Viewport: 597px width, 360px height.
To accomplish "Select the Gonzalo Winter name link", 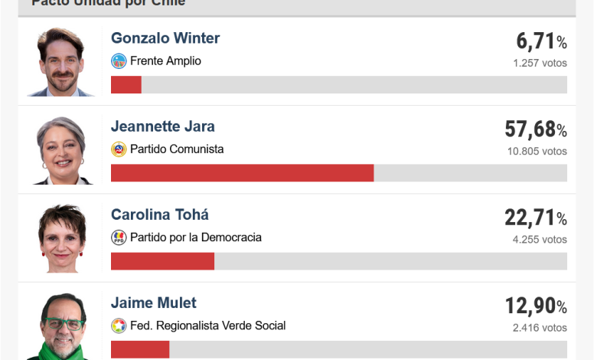I will [165, 38].
